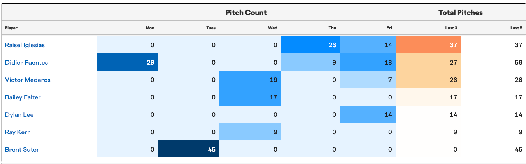Viewport: 526px width, 164px height.
Task: Sort by the Last 5 column header
Action: pos(516,28)
